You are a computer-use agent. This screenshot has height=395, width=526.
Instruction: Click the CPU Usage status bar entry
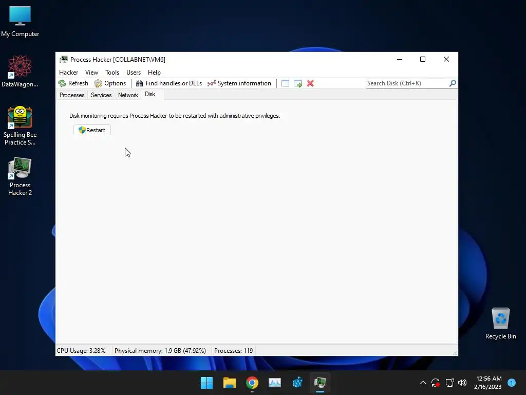coord(81,351)
